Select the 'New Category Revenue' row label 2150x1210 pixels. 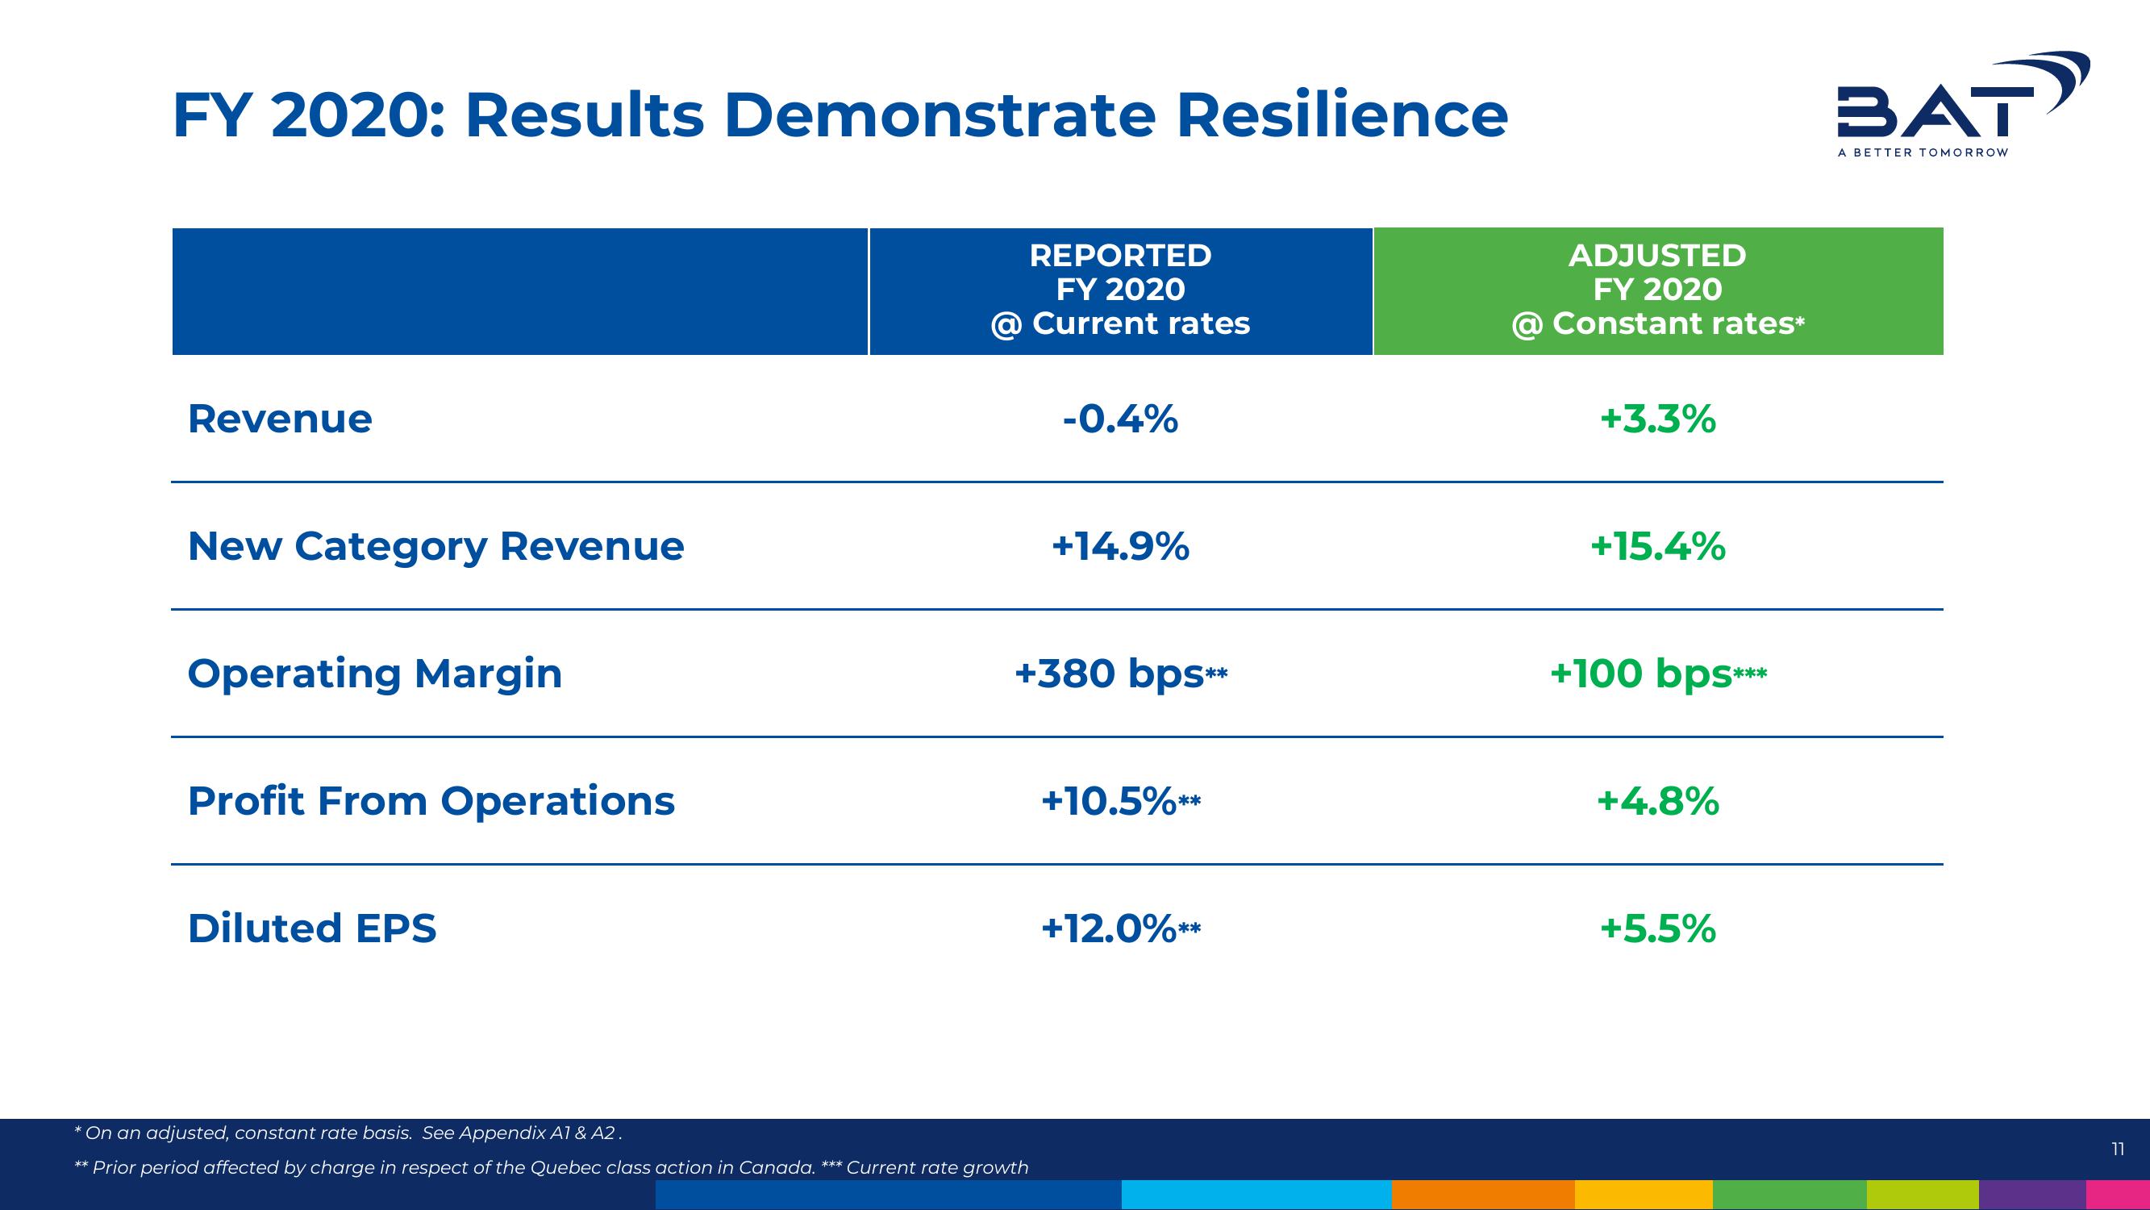click(x=435, y=547)
